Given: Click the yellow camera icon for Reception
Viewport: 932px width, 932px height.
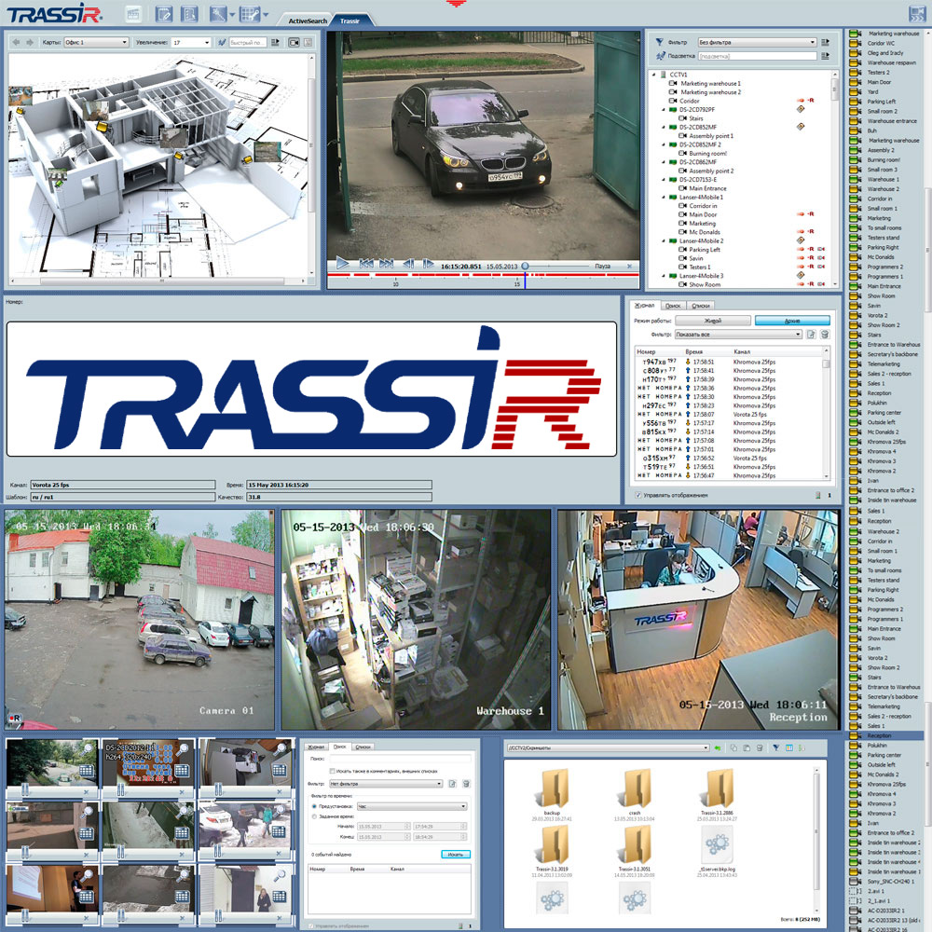Looking at the screenshot, I should (853, 736).
